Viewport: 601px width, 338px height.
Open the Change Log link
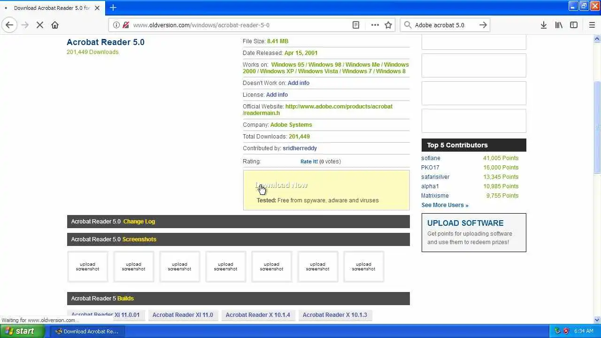[139, 222]
